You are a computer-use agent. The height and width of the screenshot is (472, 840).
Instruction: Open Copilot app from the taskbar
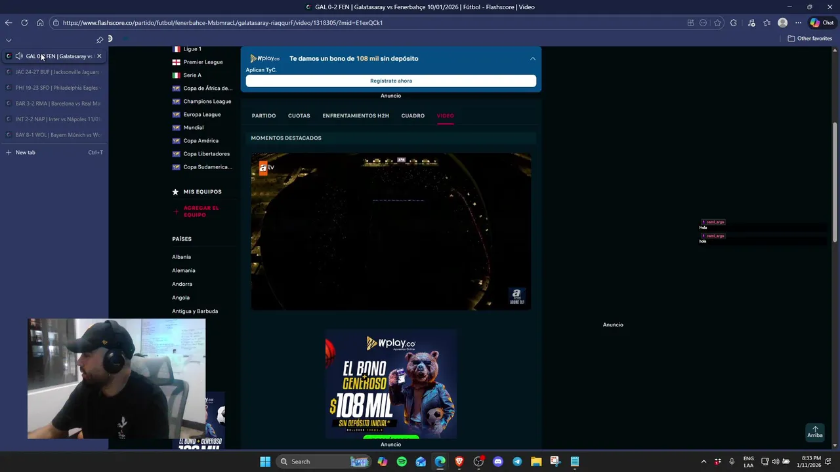(x=383, y=462)
